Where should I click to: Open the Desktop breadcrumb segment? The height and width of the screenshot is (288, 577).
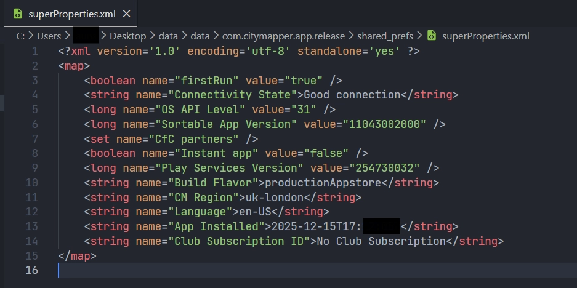127,36
